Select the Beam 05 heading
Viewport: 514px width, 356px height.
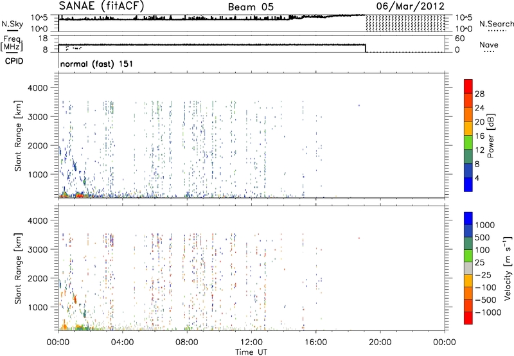pyautogui.click(x=251, y=7)
